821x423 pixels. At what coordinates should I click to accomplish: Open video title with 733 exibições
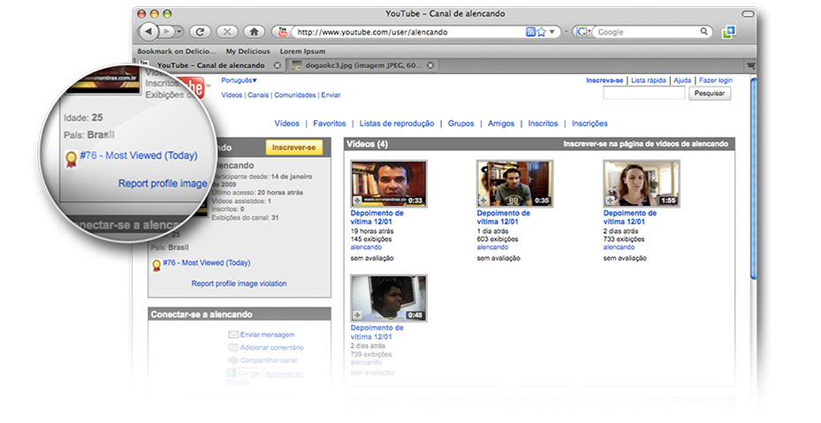(630, 217)
